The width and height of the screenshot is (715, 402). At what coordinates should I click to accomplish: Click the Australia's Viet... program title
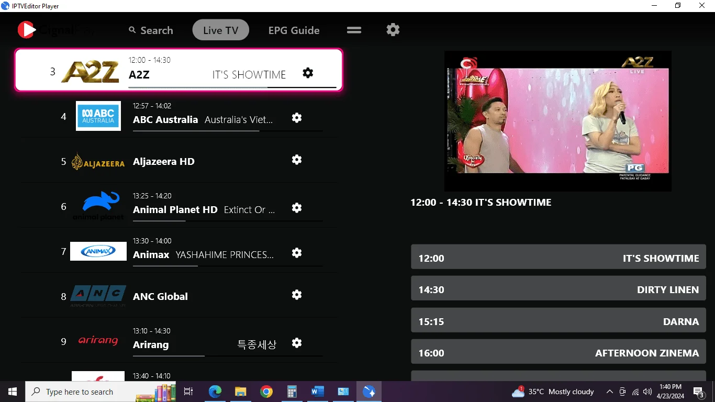(x=239, y=120)
